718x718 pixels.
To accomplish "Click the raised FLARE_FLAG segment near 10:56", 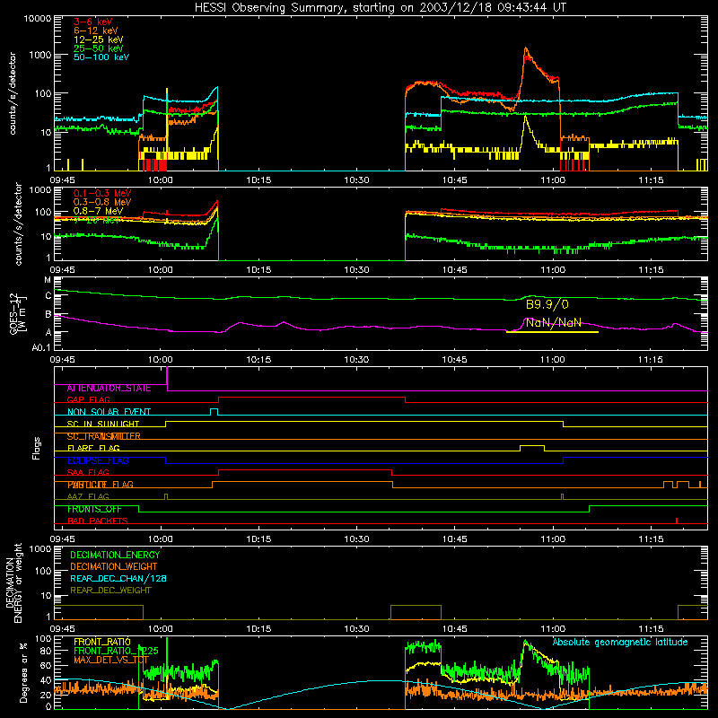I will 532,446.
